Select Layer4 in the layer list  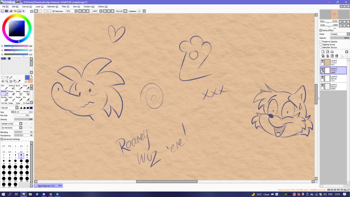tap(338, 79)
